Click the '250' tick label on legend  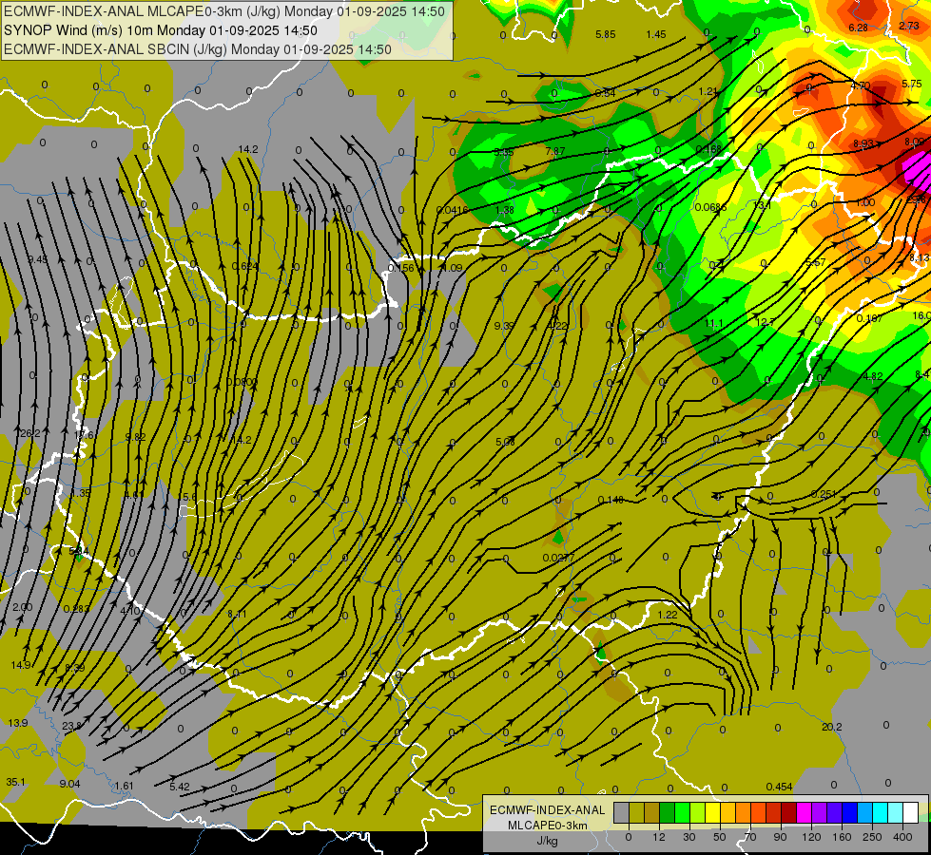[872, 837]
